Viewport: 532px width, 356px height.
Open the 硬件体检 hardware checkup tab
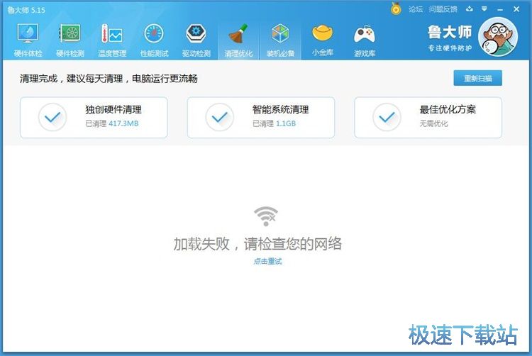28,40
